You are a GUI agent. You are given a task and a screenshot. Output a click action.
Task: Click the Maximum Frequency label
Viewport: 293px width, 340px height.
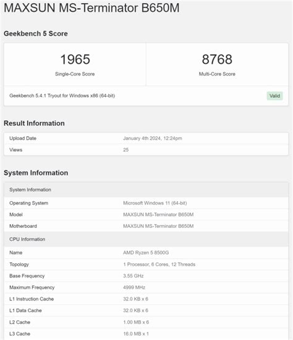[x=32, y=287]
